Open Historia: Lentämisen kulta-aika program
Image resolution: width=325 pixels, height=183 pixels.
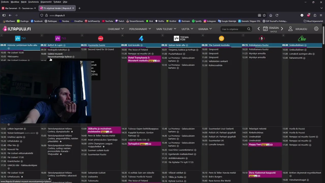[x=22, y=45]
